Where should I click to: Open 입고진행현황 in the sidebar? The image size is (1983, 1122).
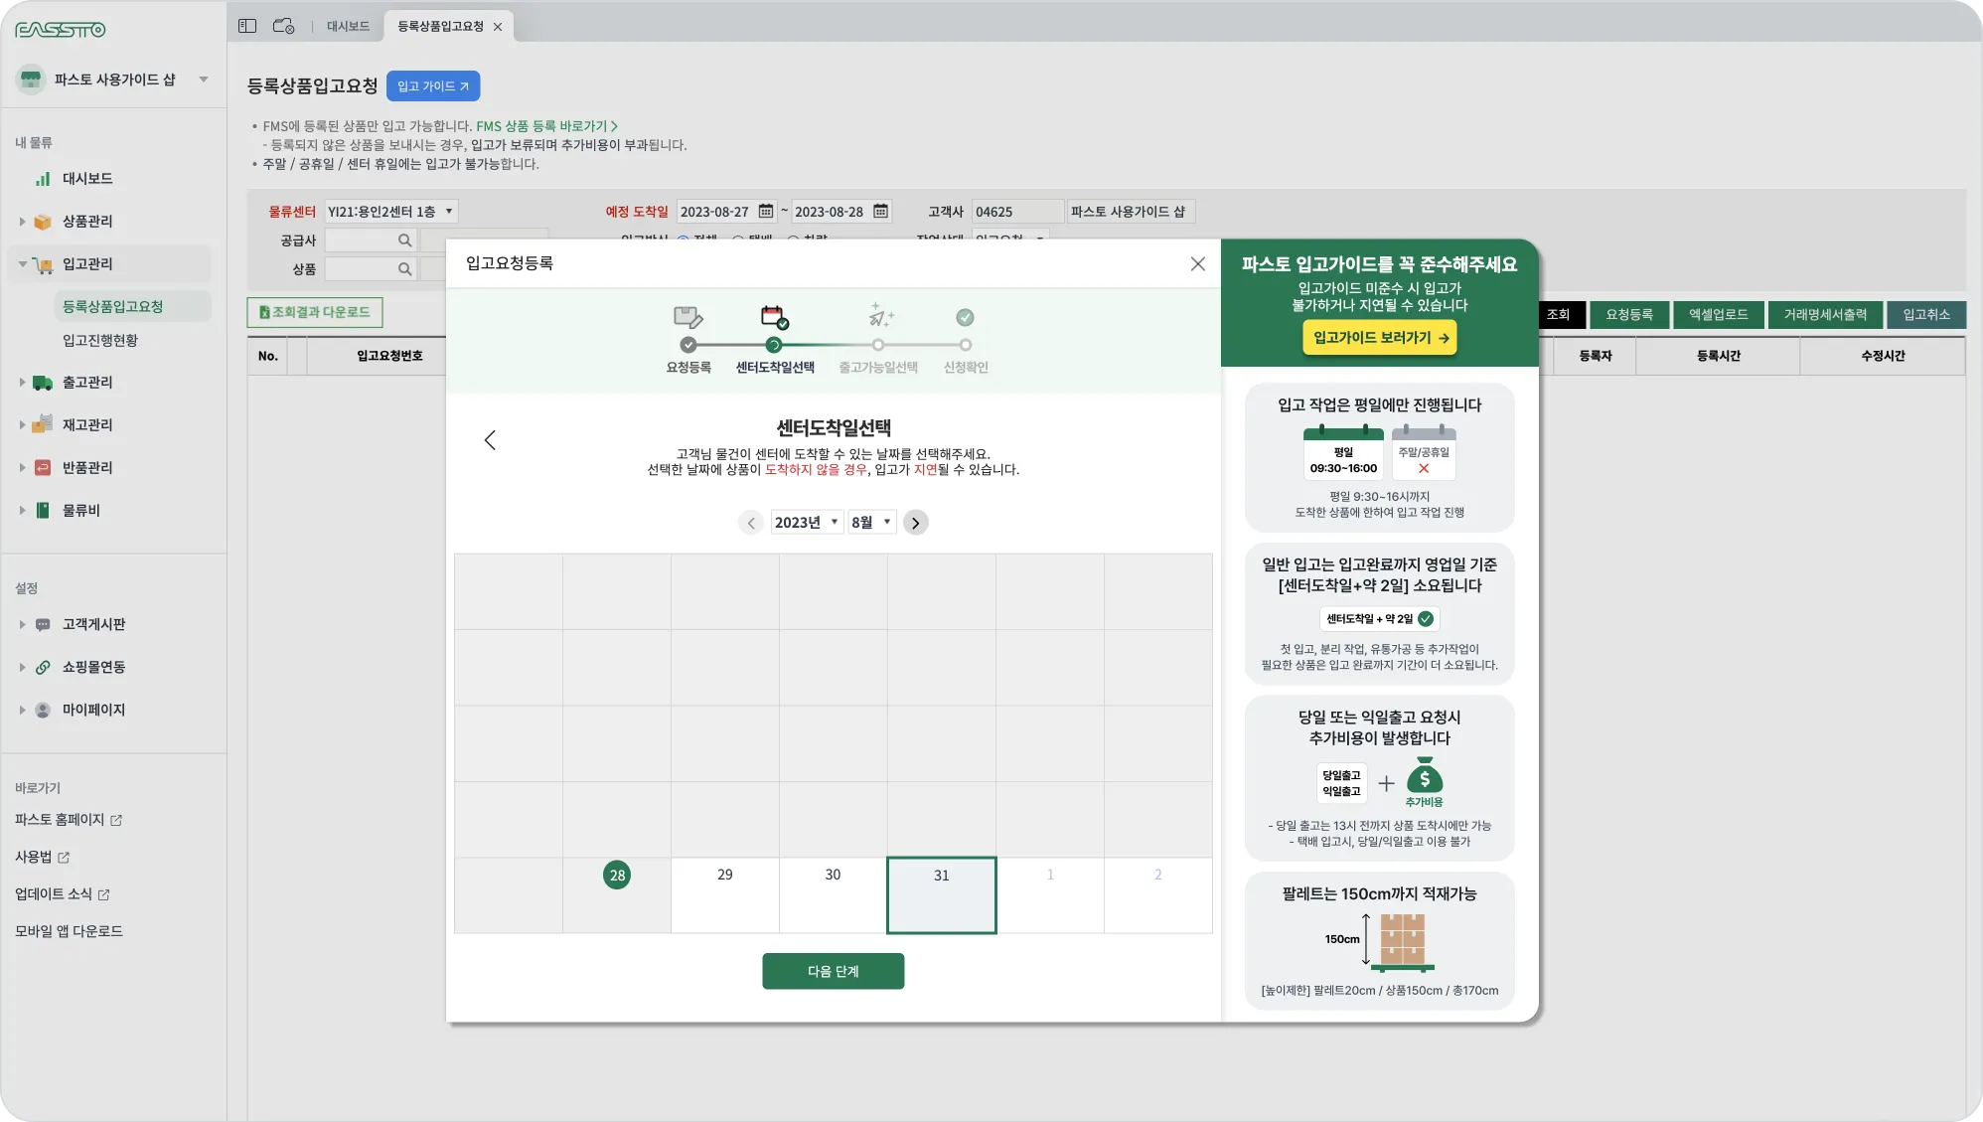coord(100,341)
